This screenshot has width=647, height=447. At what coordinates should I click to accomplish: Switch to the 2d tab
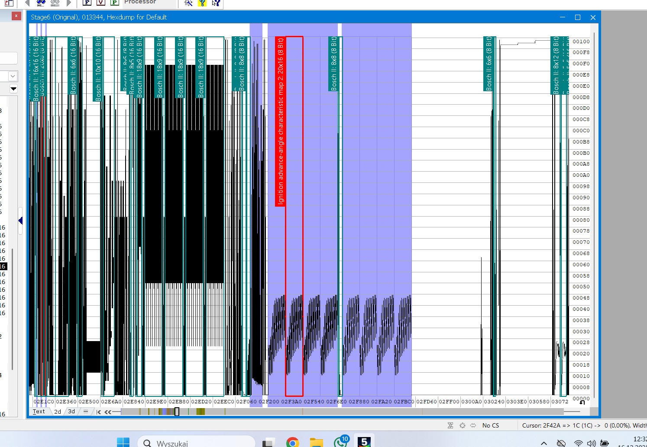(x=57, y=412)
